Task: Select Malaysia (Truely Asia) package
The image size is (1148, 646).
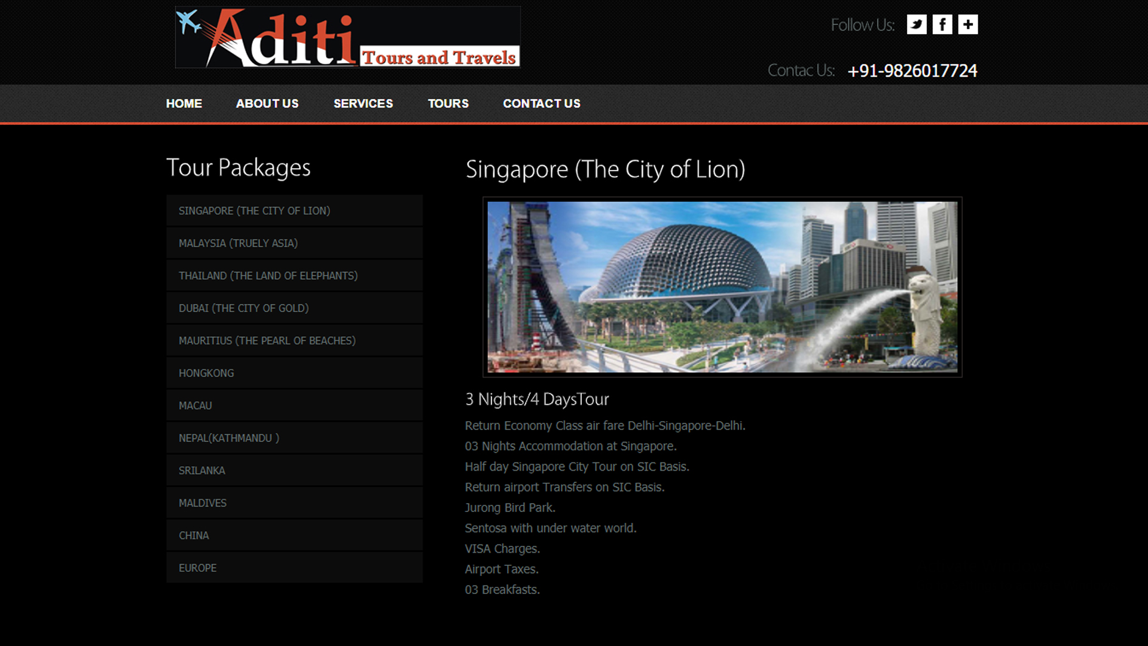Action: [x=294, y=243]
